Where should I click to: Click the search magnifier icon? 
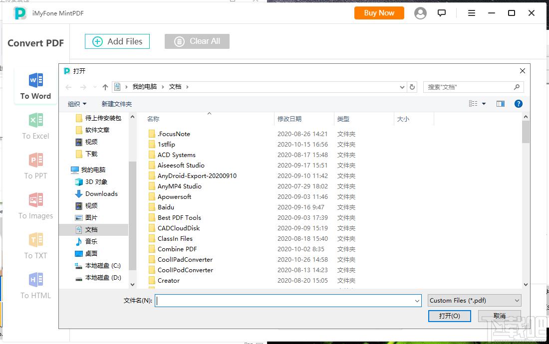point(517,87)
